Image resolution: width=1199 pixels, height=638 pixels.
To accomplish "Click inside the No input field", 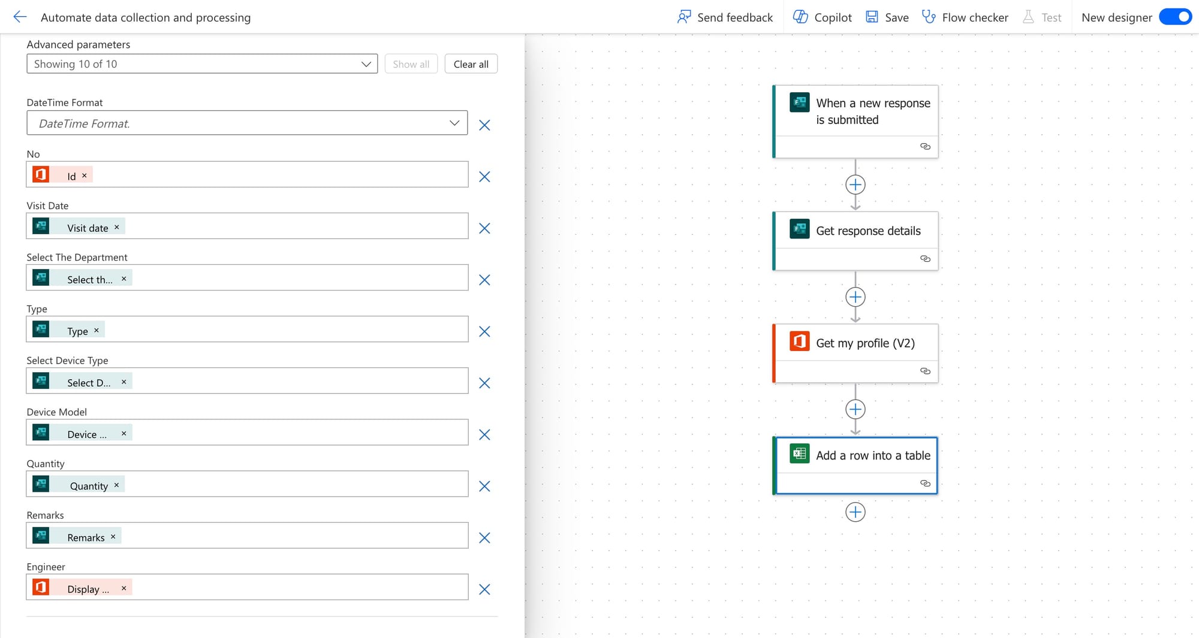I will 247,174.
